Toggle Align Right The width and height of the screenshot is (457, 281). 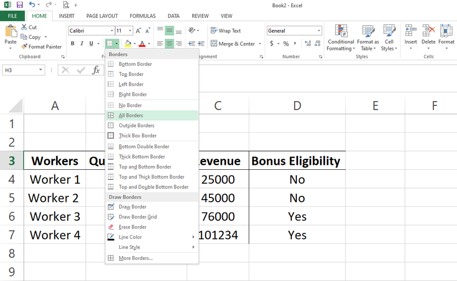tap(179, 44)
